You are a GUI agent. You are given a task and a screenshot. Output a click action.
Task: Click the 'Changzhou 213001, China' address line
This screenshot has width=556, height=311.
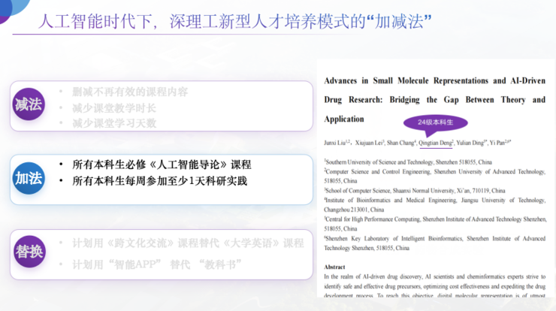354,210
